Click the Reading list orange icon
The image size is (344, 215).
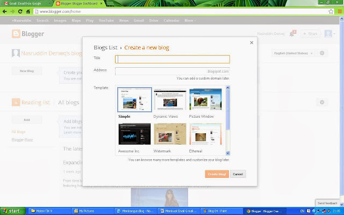[x=16, y=102]
